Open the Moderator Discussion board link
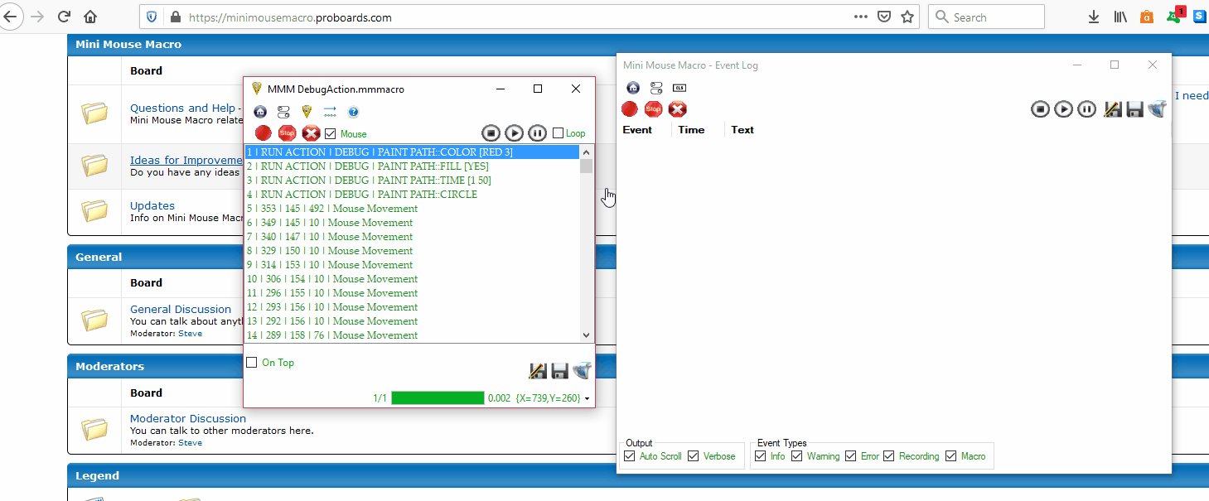The image size is (1209, 501). point(188,418)
